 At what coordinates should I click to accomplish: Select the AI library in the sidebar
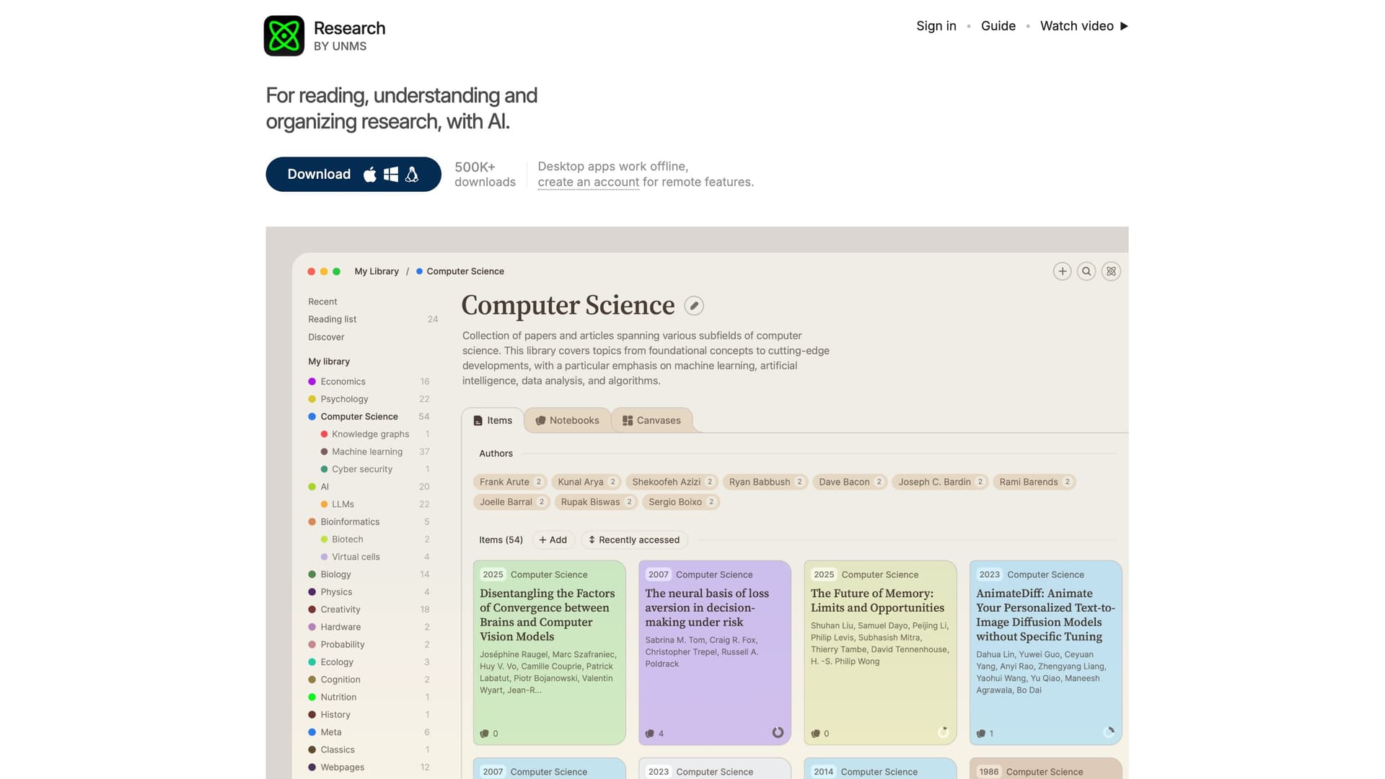369,487
